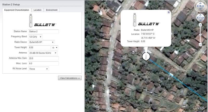This screenshot has height=112, width=208.
Task: Click the zoom slider handle
Action: 200,35
